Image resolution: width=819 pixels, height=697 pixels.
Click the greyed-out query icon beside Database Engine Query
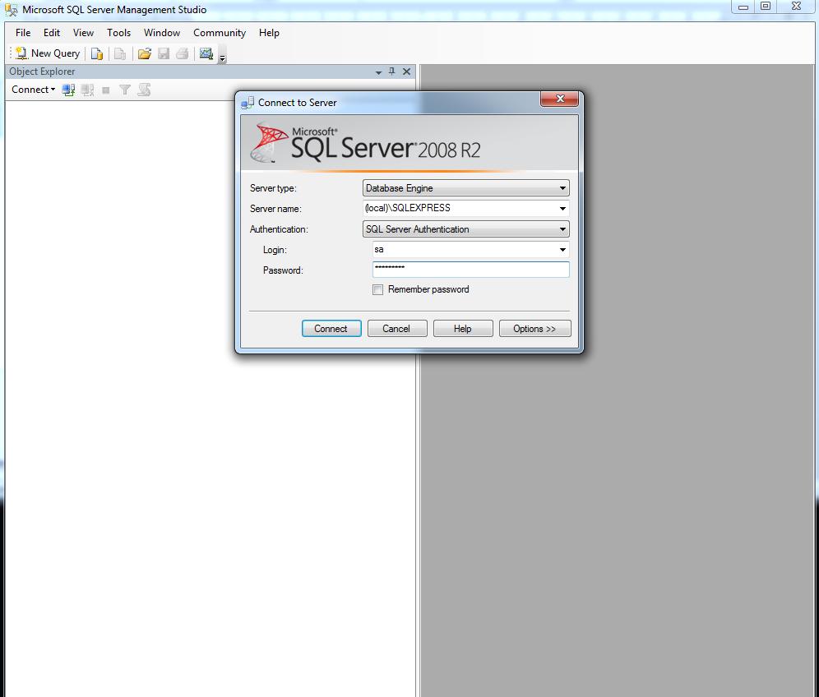(x=120, y=53)
